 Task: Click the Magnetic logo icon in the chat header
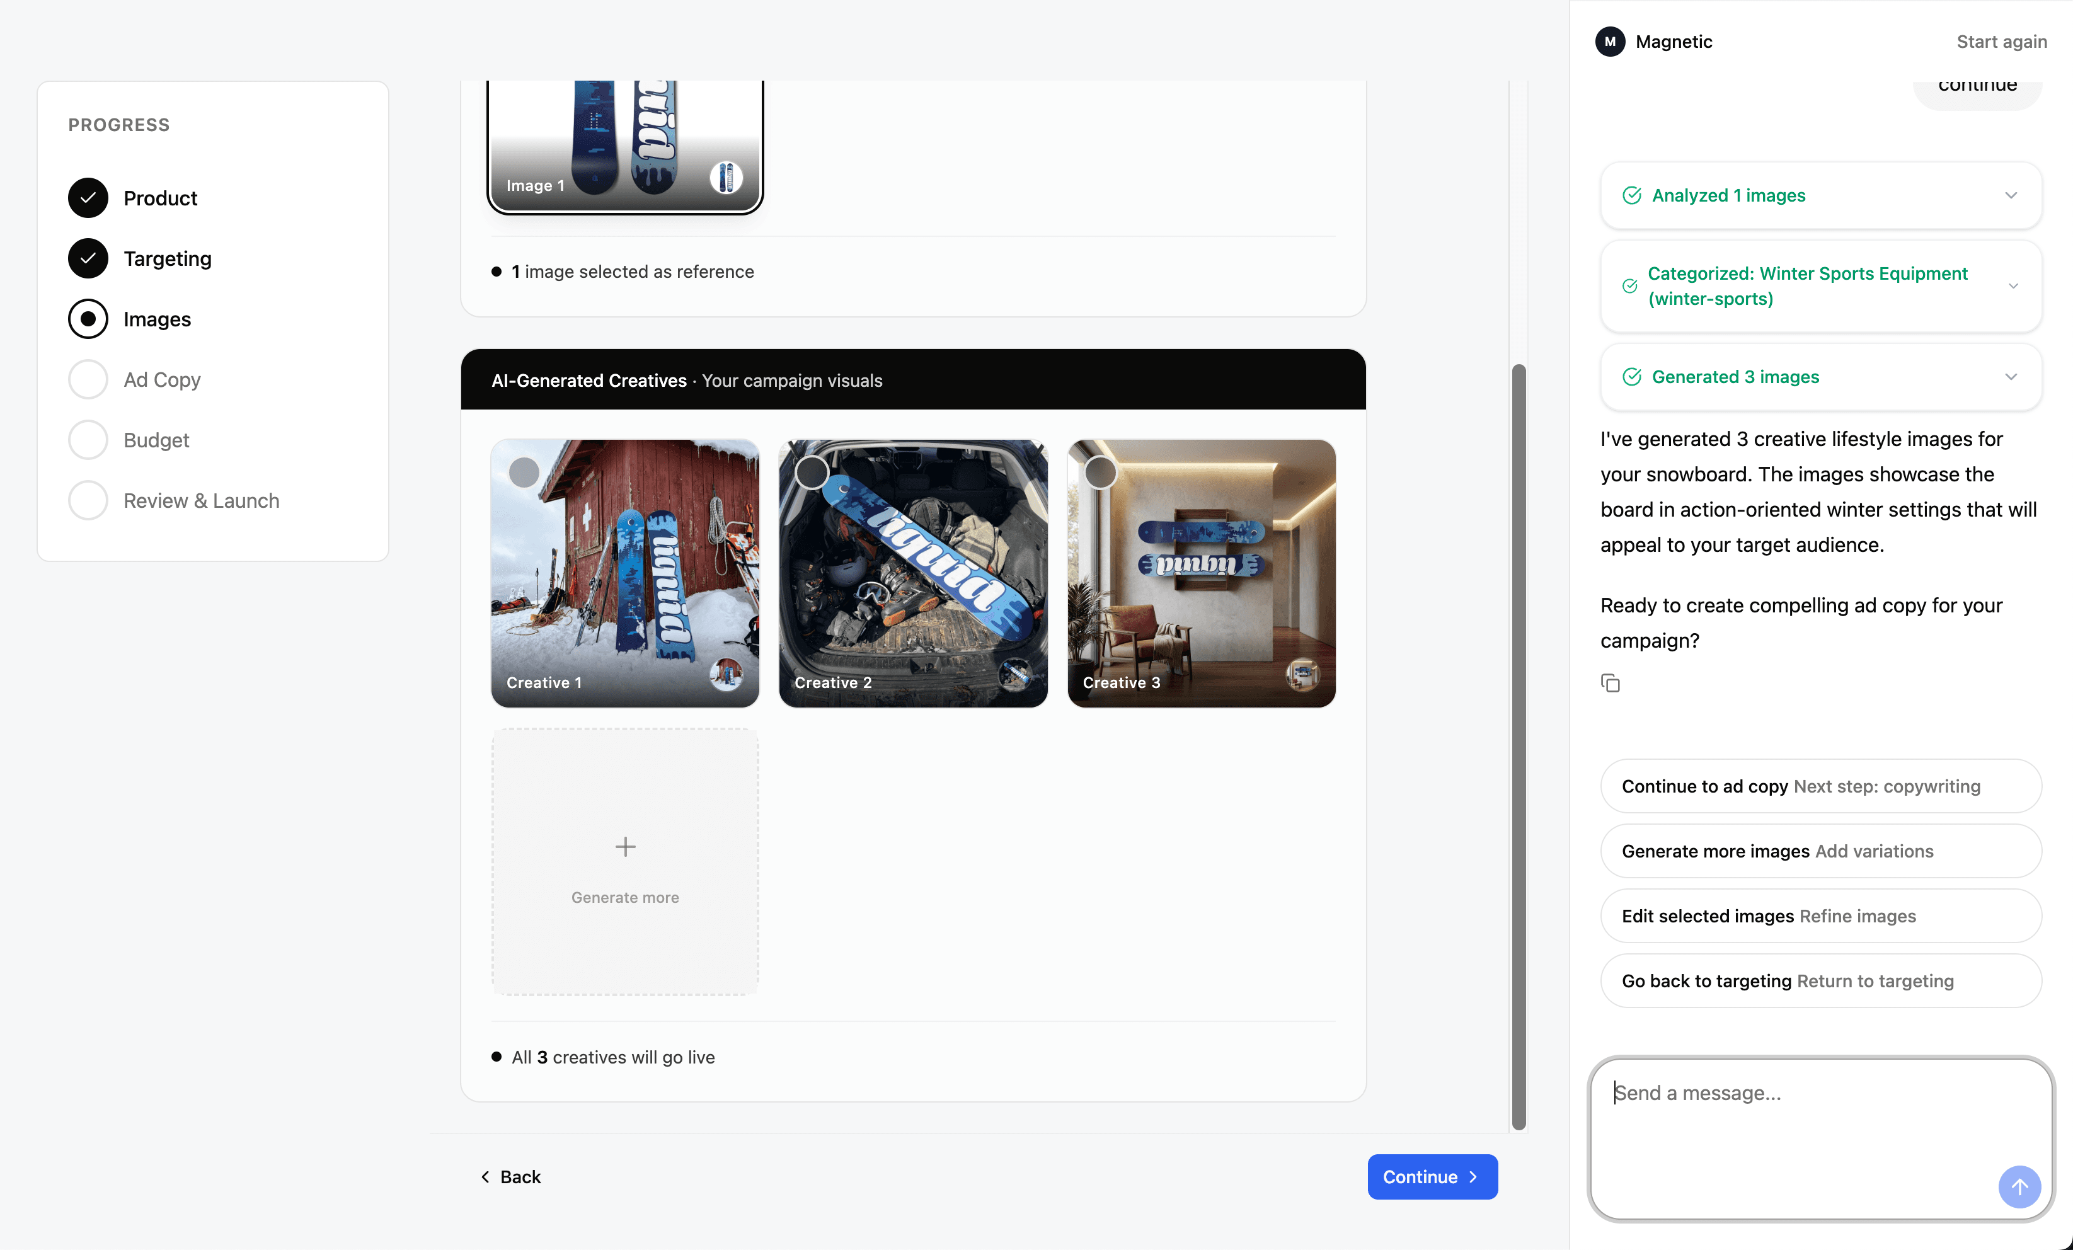1609,41
